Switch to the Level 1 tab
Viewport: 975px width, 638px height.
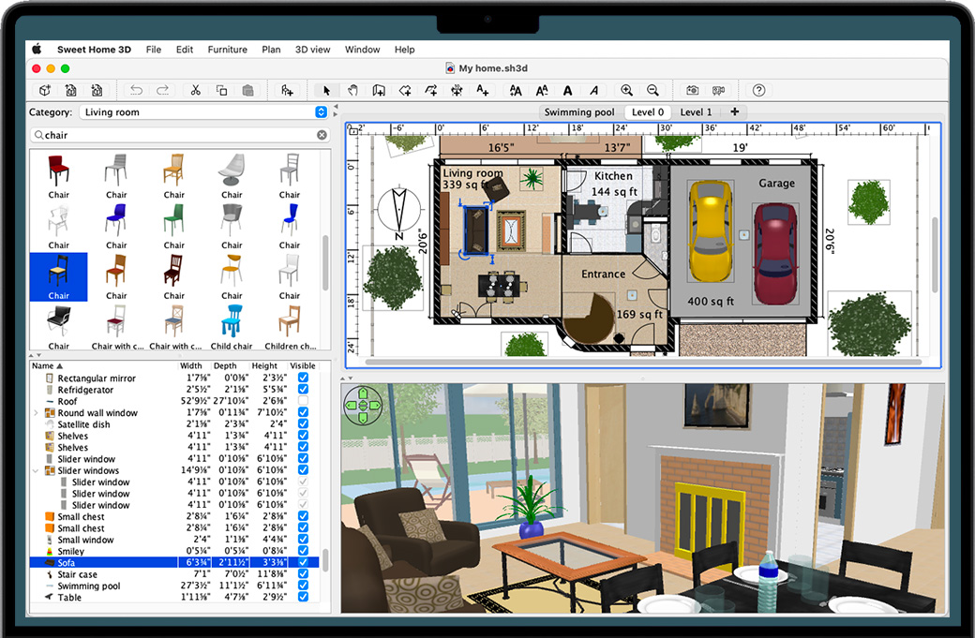coord(696,112)
